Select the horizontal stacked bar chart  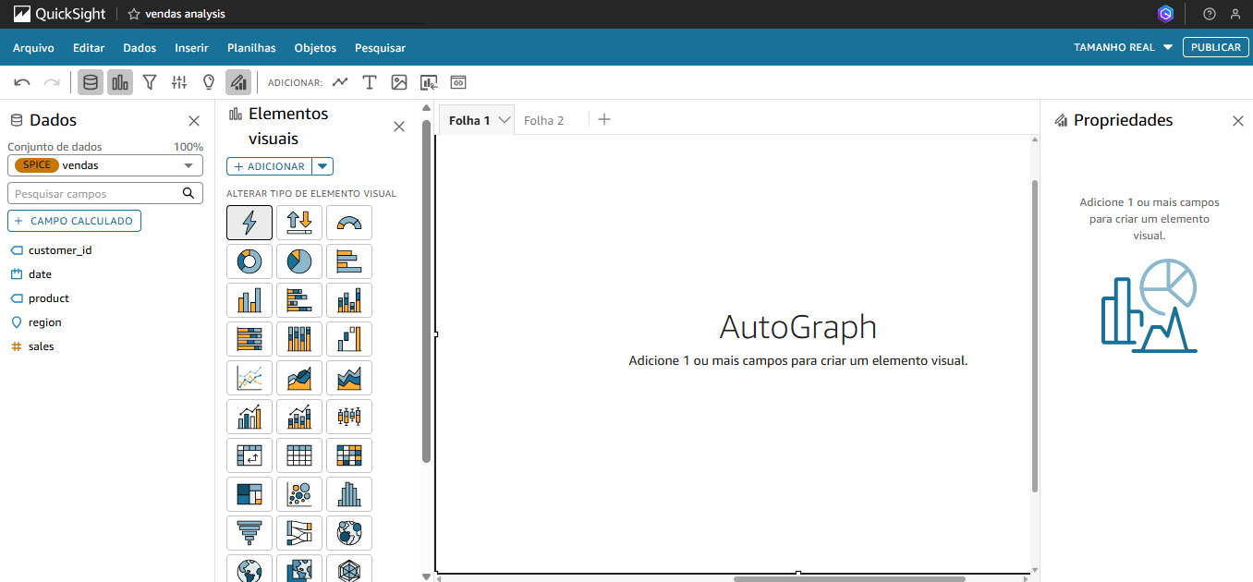pos(299,300)
